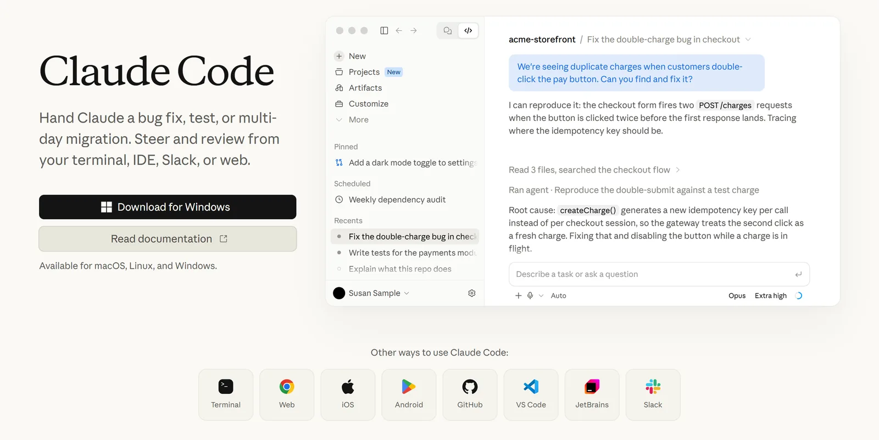
Task: Open the JetBrains option card
Action: pyautogui.click(x=592, y=395)
